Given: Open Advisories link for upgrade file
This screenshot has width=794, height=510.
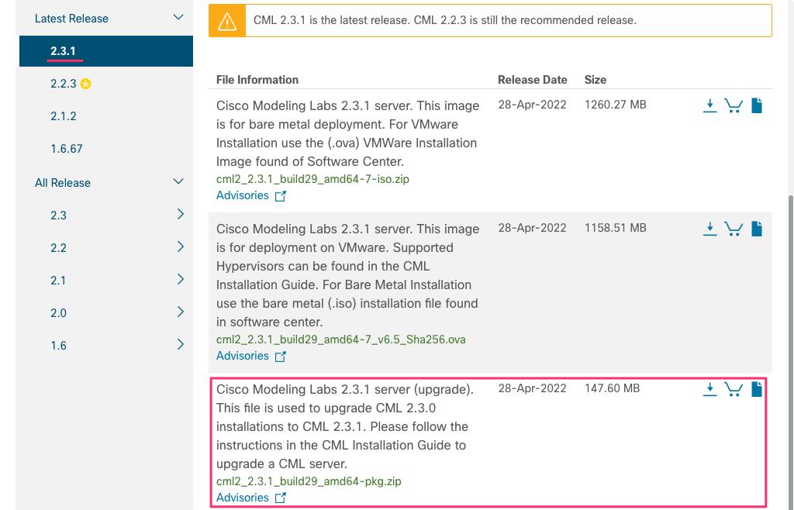Looking at the screenshot, I should tap(243, 498).
